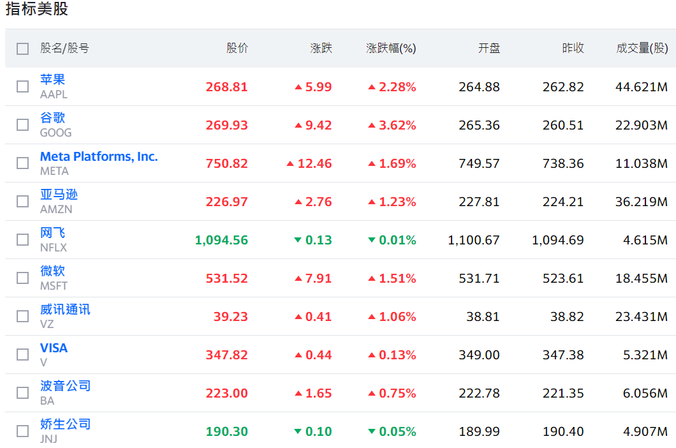Image resolution: width=676 pixels, height=448 pixels.
Task: Check the 微软 MSFT row checkbox
Action: 23,278
